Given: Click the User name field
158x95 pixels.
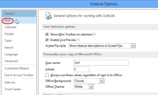Looking at the screenshot, I should pos(101,63).
